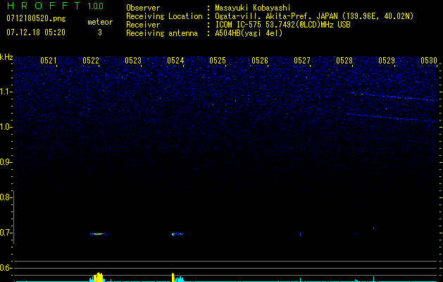Click the 0526 time marker
Image resolution: width=443 pixels, height=282 pixels.
pos(260,61)
